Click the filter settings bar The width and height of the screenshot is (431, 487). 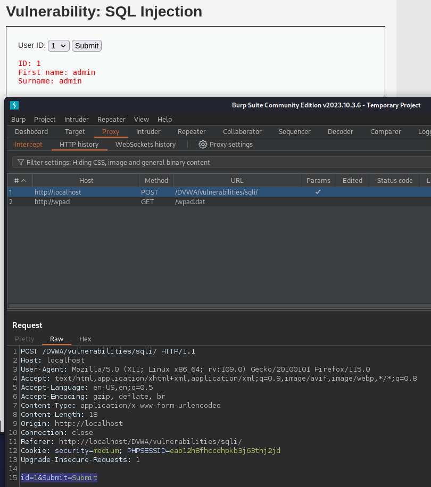(x=221, y=163)
